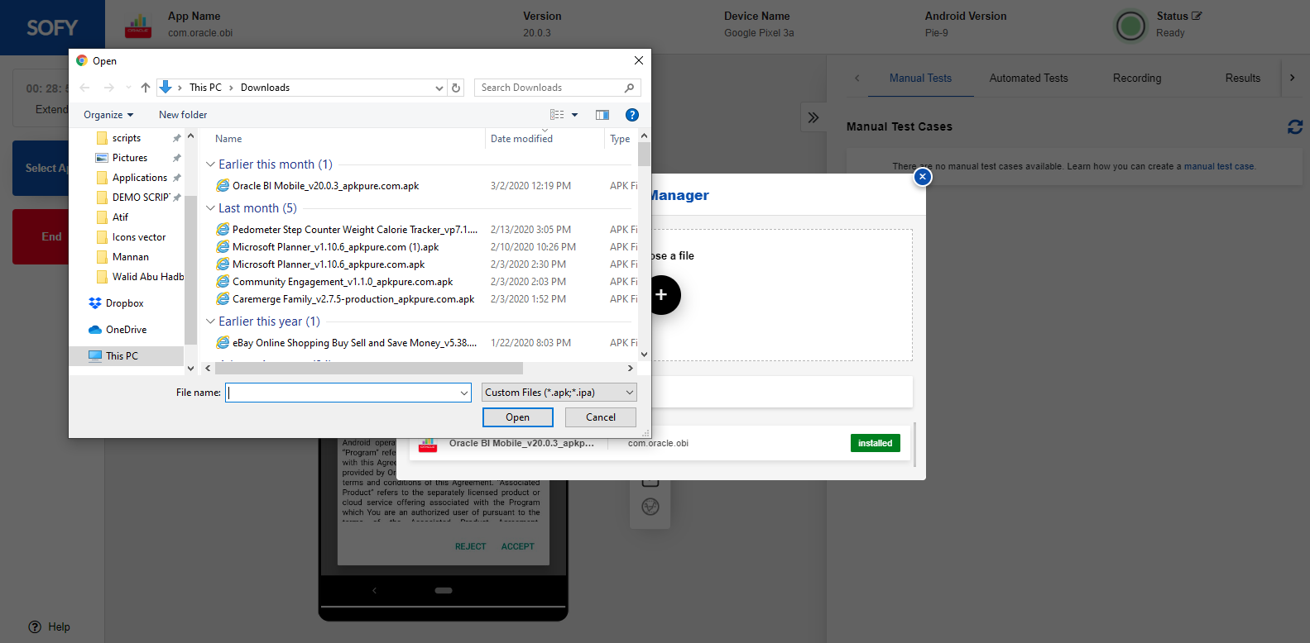
Task: Refresh the Downloads folder listing
Action: pos(456,88)
